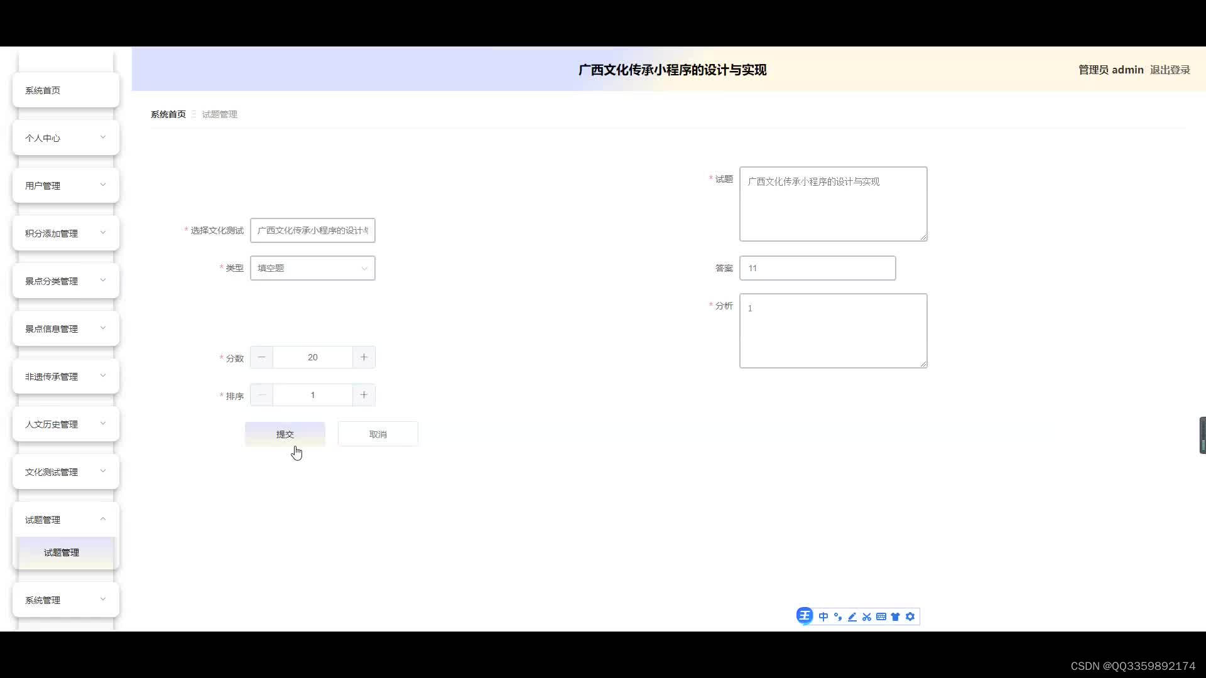Focus the 分析 textarea
Screen dimensions: 1206x678
pos(834,331)
